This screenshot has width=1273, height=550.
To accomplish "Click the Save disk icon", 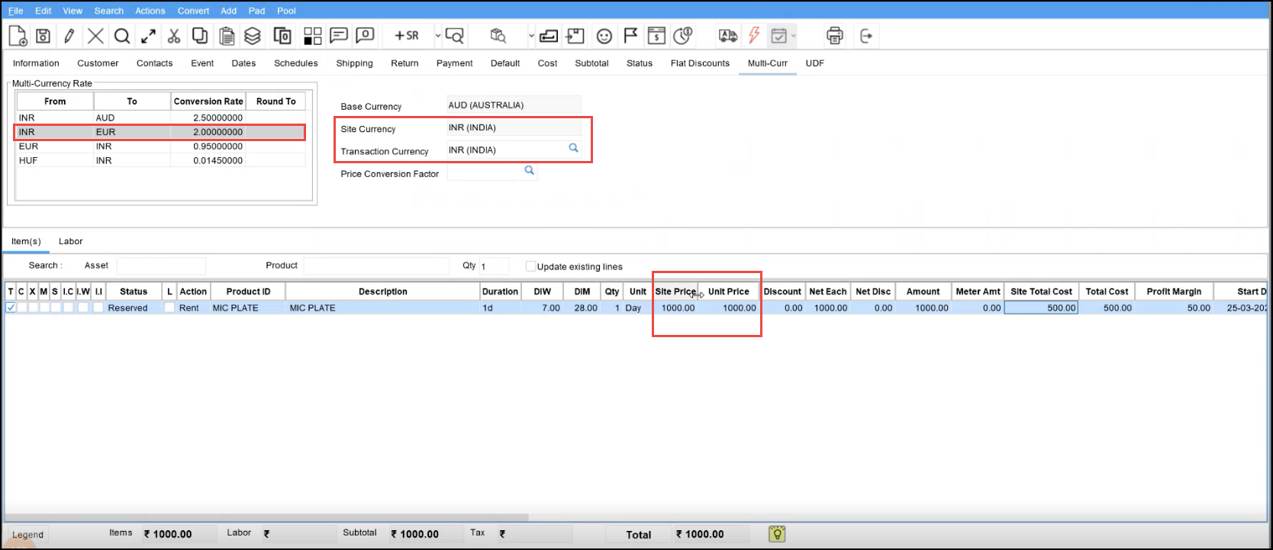I will click(44, 36).
